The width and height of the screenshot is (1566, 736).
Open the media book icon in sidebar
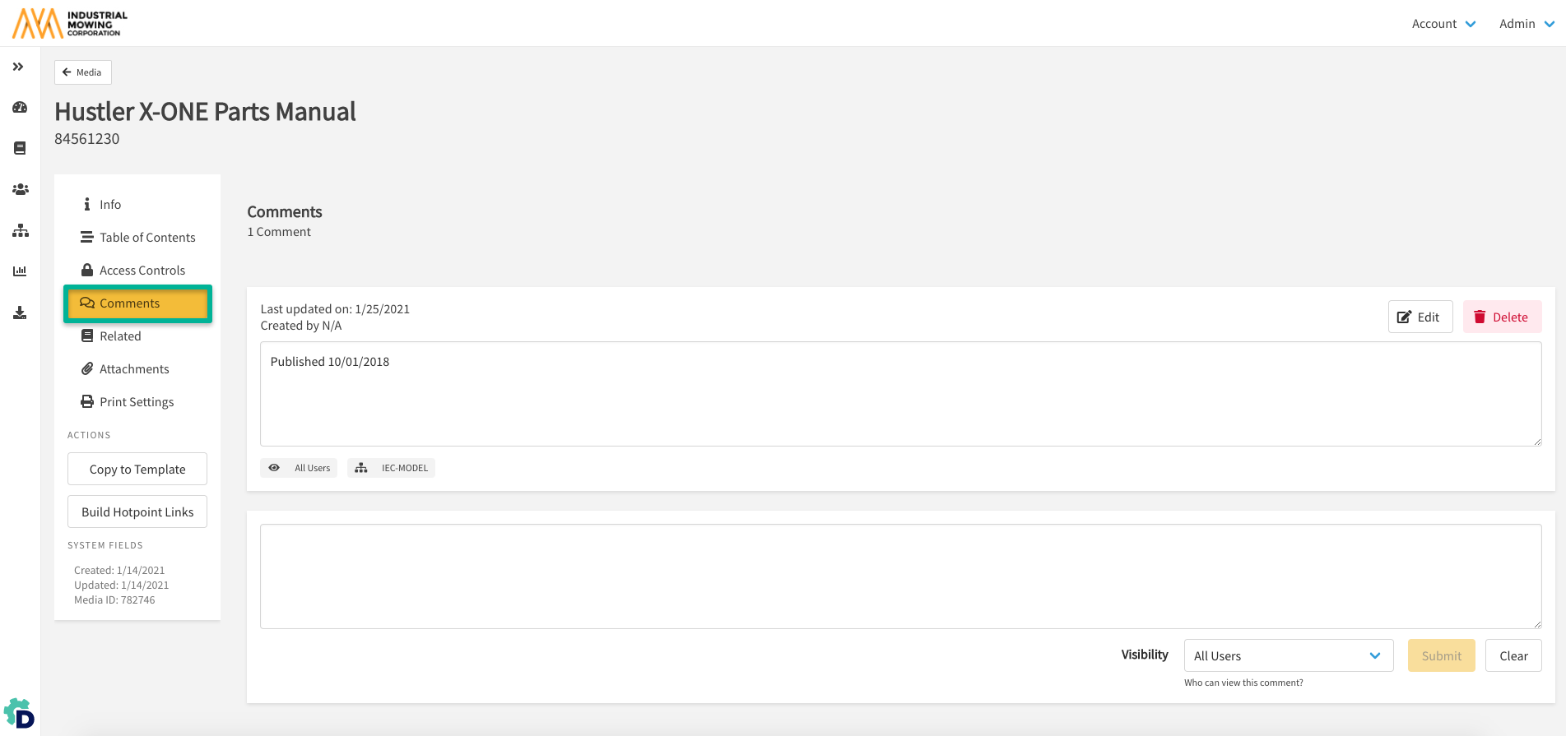click(x=20, y=148)
